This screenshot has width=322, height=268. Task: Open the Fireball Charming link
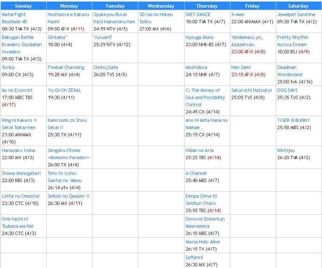pos(66,67)
